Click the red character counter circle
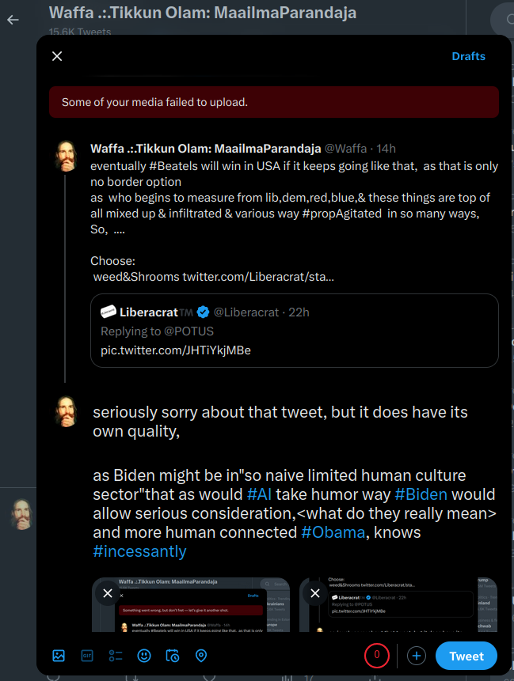 [x=377, y=656]
